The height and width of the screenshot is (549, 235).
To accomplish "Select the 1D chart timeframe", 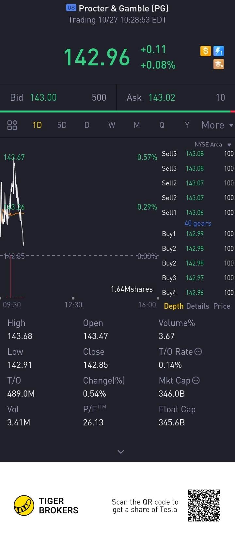I will [x=37, y=125].
